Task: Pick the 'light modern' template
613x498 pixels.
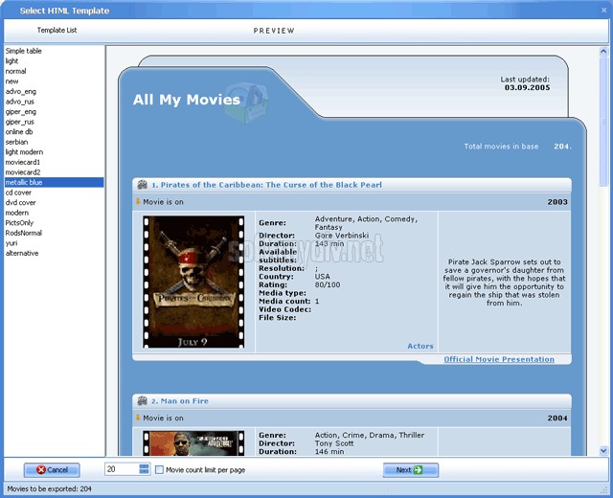Action: 24,151
